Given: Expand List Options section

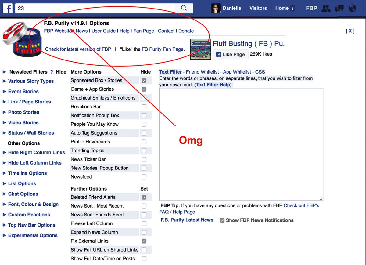Looking at the screenshot, I should (x=22, y=184).
